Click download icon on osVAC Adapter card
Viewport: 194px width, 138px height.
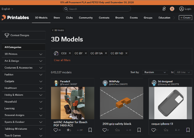(x=78, y=130)
